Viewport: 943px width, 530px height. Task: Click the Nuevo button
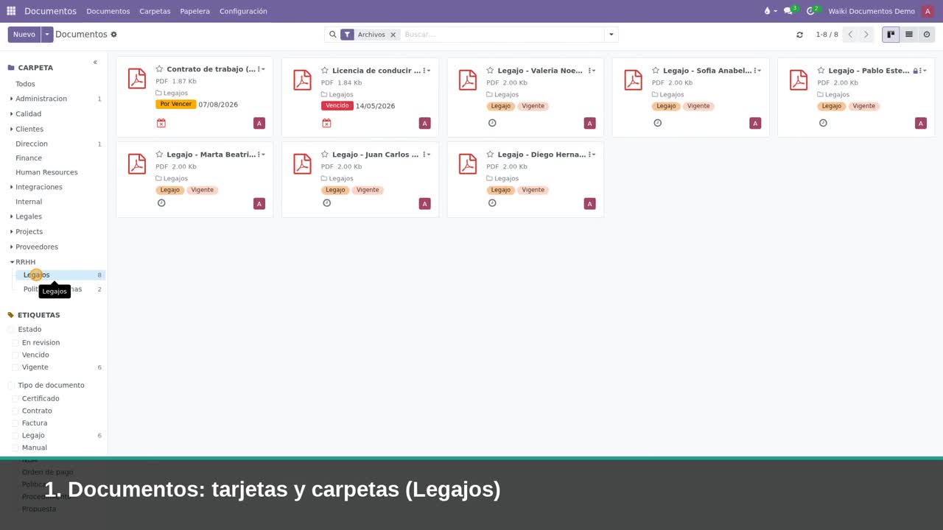coord(24,35)
